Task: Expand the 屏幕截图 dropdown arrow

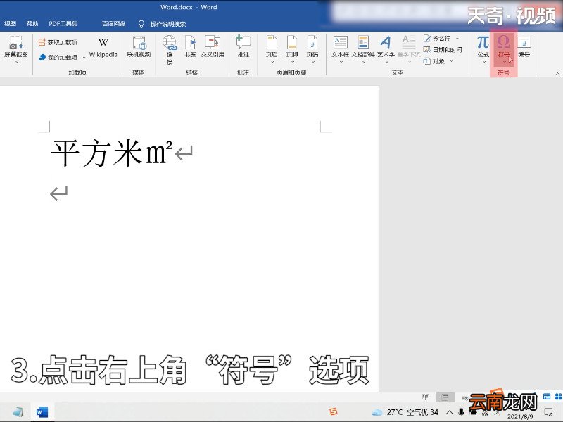Action: pyautogui.click(x=16, y=63)
